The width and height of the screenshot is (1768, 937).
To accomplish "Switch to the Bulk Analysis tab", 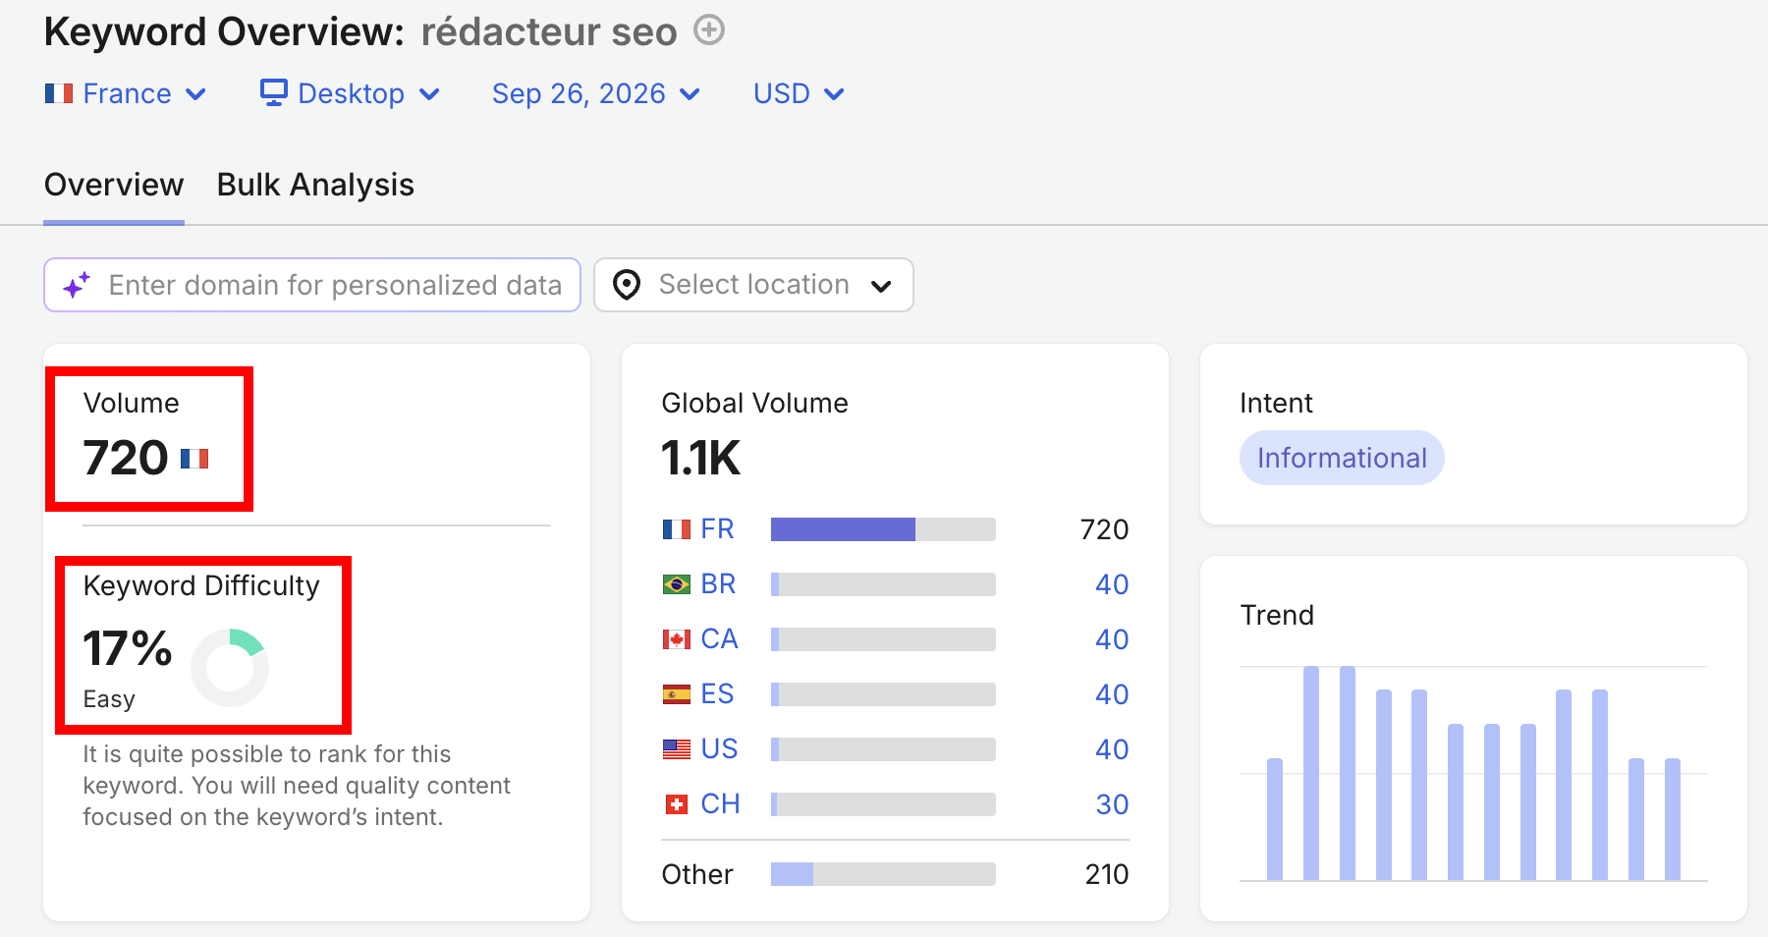I will 315,185.
